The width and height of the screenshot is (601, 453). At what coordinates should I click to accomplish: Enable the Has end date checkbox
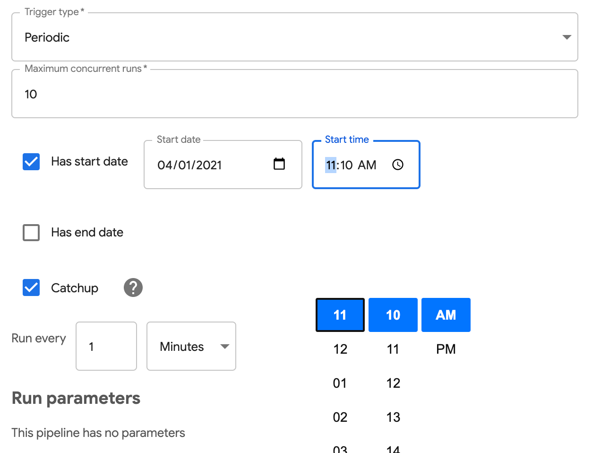pos(31,233)
